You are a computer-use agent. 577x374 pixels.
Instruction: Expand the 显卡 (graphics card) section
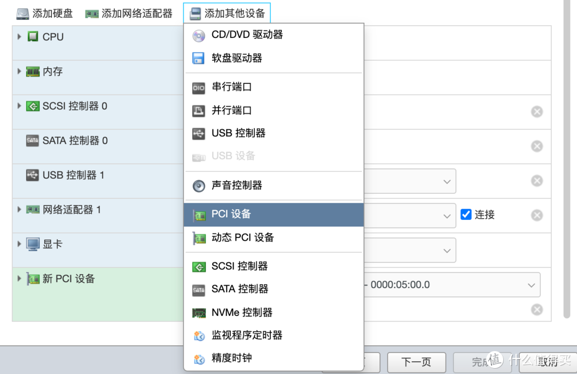(x=19, y=243)
